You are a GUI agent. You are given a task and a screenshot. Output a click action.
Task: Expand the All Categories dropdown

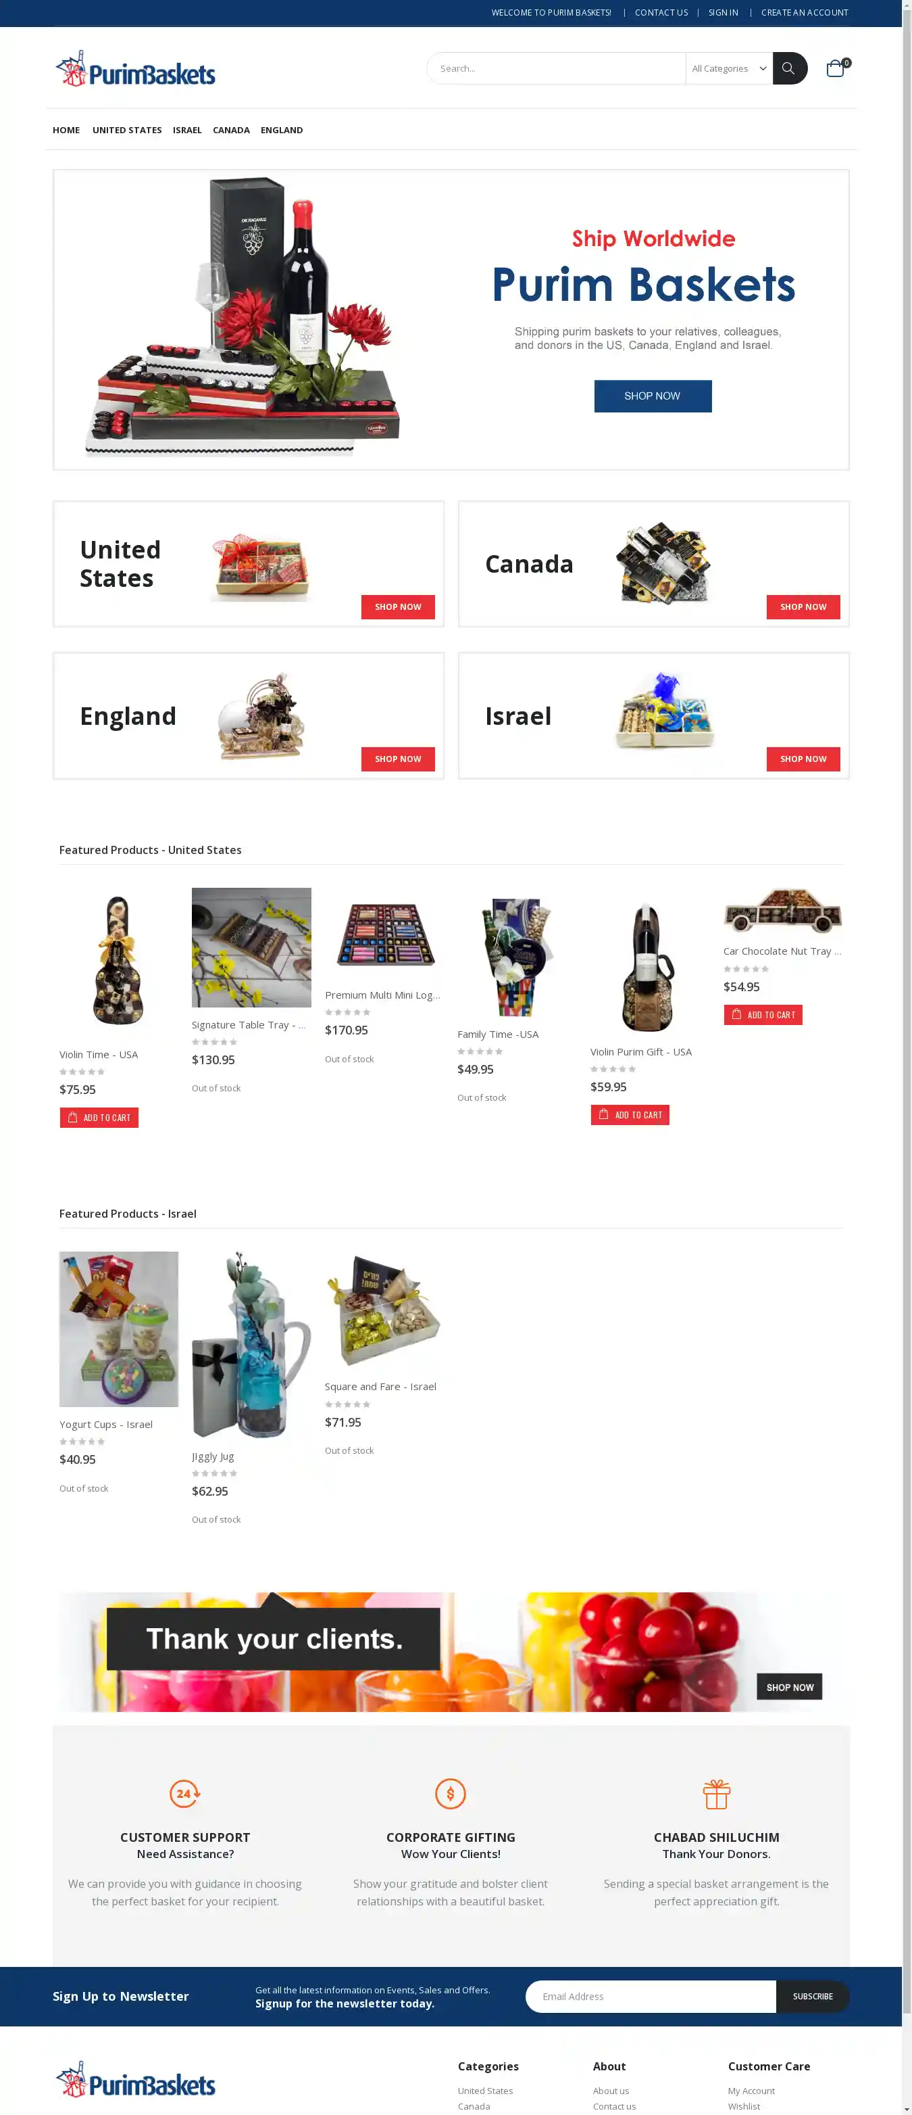point(729,68)
